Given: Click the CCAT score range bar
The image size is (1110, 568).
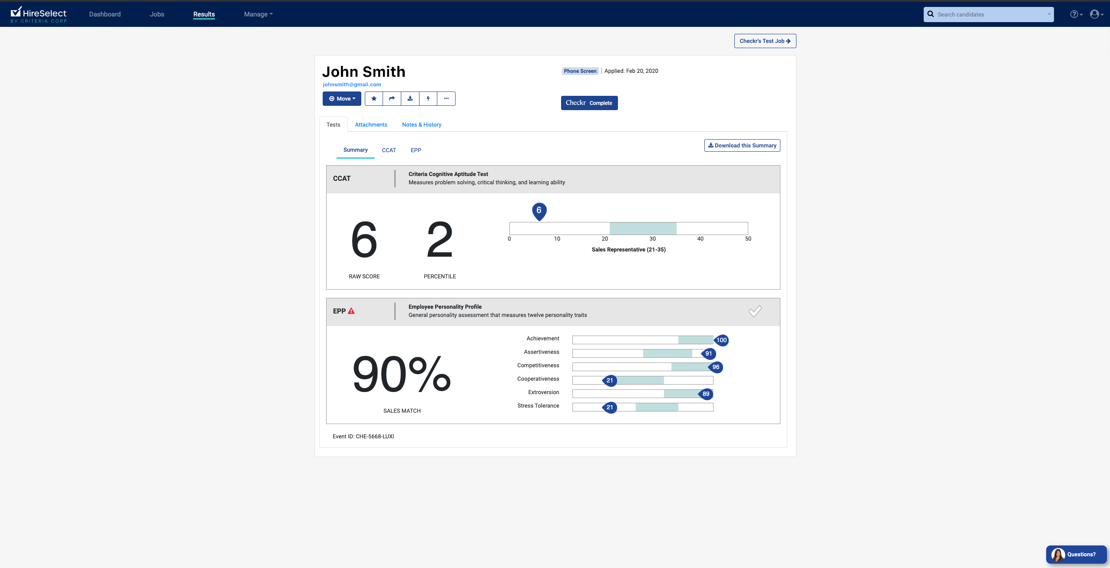Looking at the screenshot, I should click(628, 229).
